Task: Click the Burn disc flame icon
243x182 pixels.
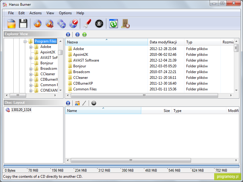Action: (x=37, y=24)
